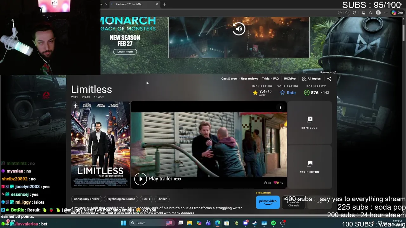Open the FAQ link

(x=276, y=79)
